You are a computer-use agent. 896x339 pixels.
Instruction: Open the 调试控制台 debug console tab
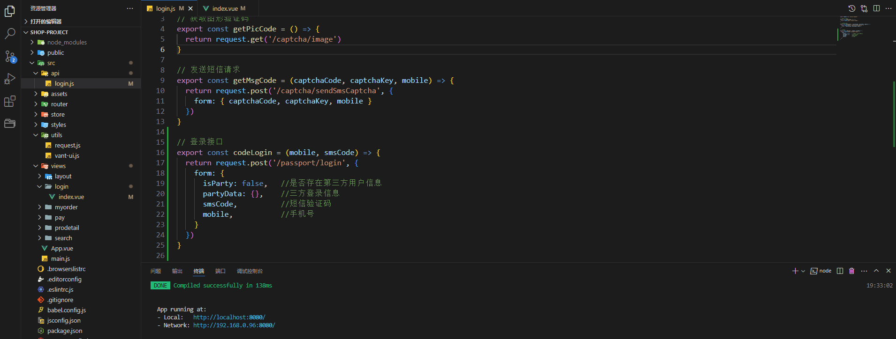pos(250,271)
